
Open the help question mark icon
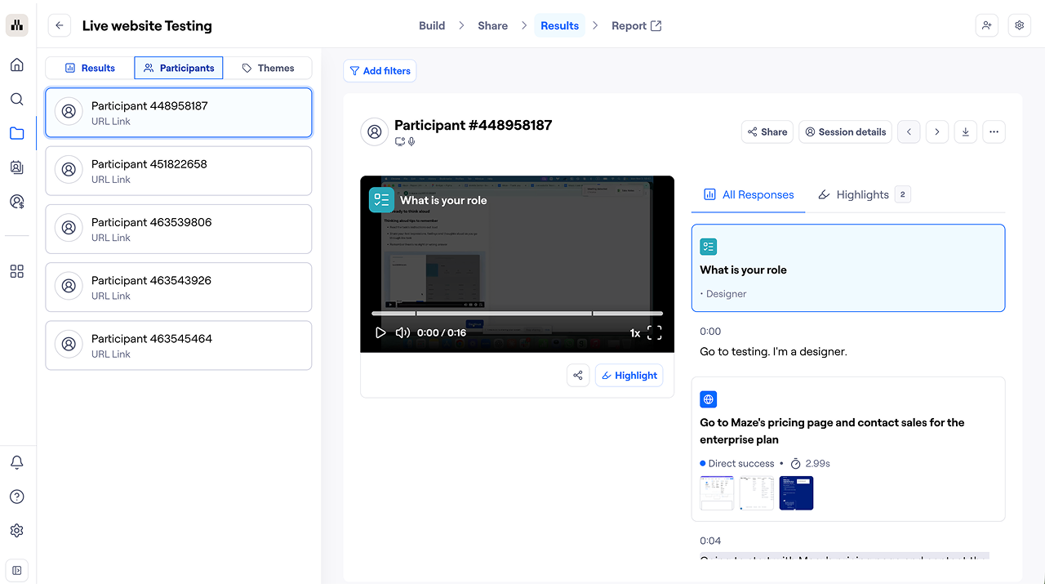[16, 497]
